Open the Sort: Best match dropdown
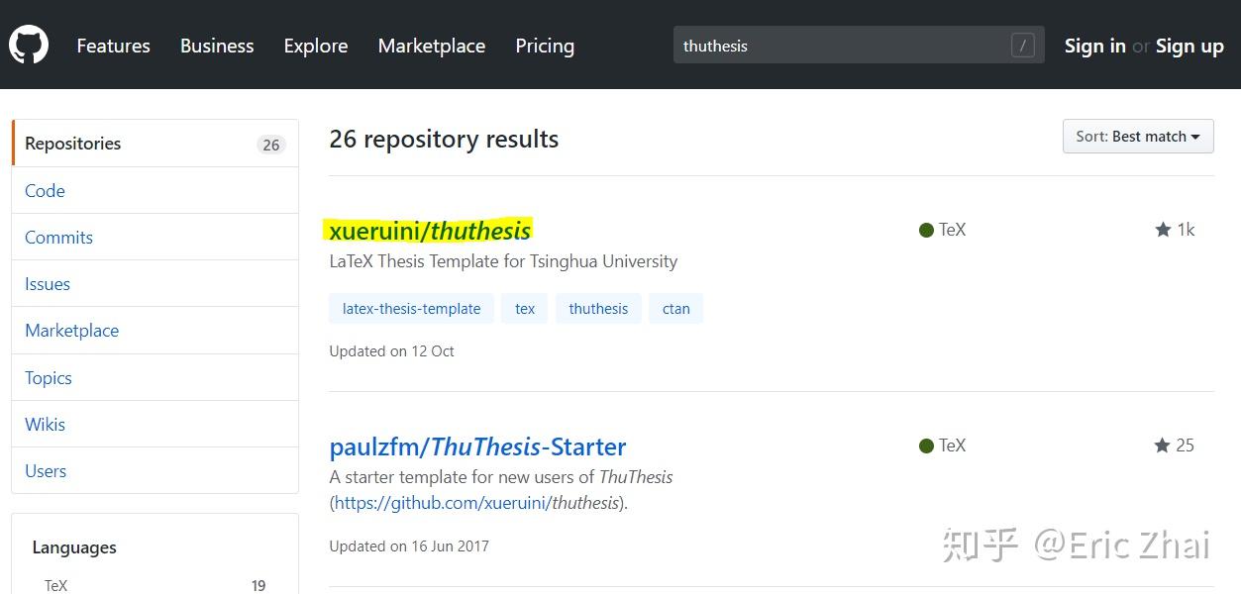 (x=1138, y=137)
